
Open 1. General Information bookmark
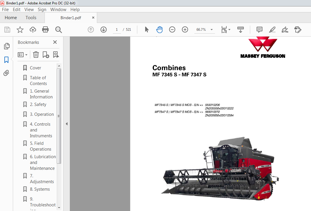pos(41,94)
